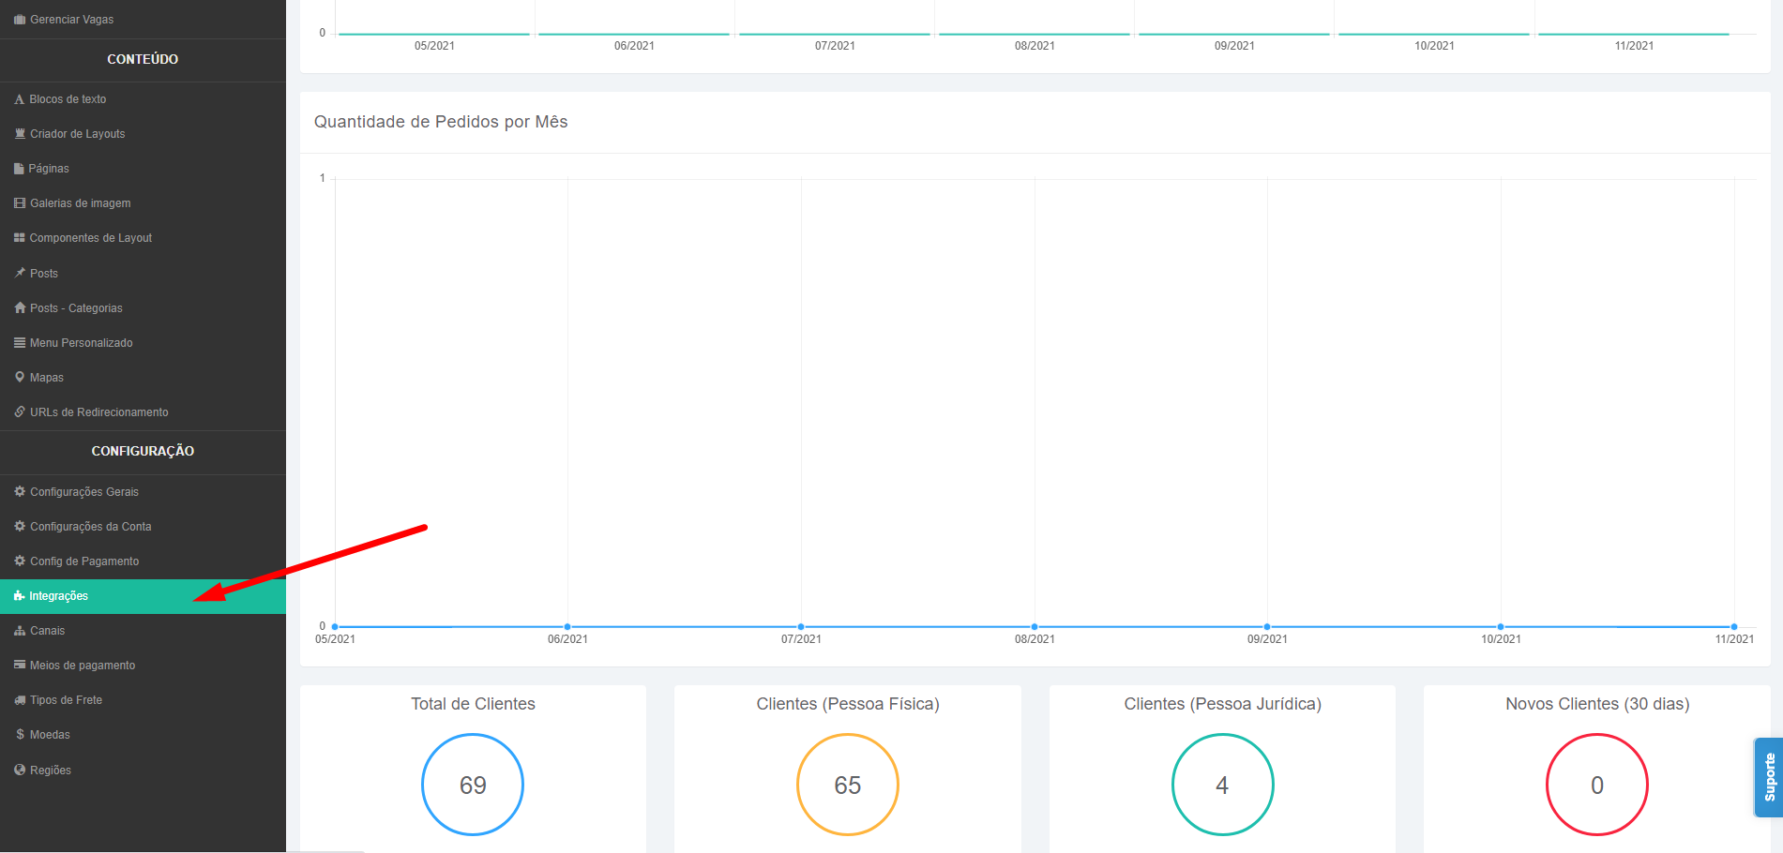
Task: Click the Total de Clientes circle 69
Action: click(473, 785)
